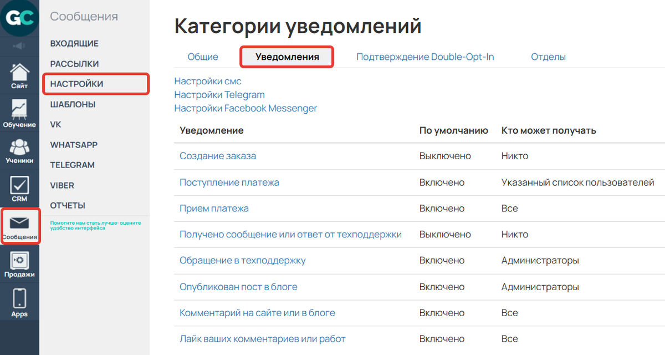Open Обращение в техподдержку notification
This screenshot has width=665, height=355.
(x=243, y=260)
